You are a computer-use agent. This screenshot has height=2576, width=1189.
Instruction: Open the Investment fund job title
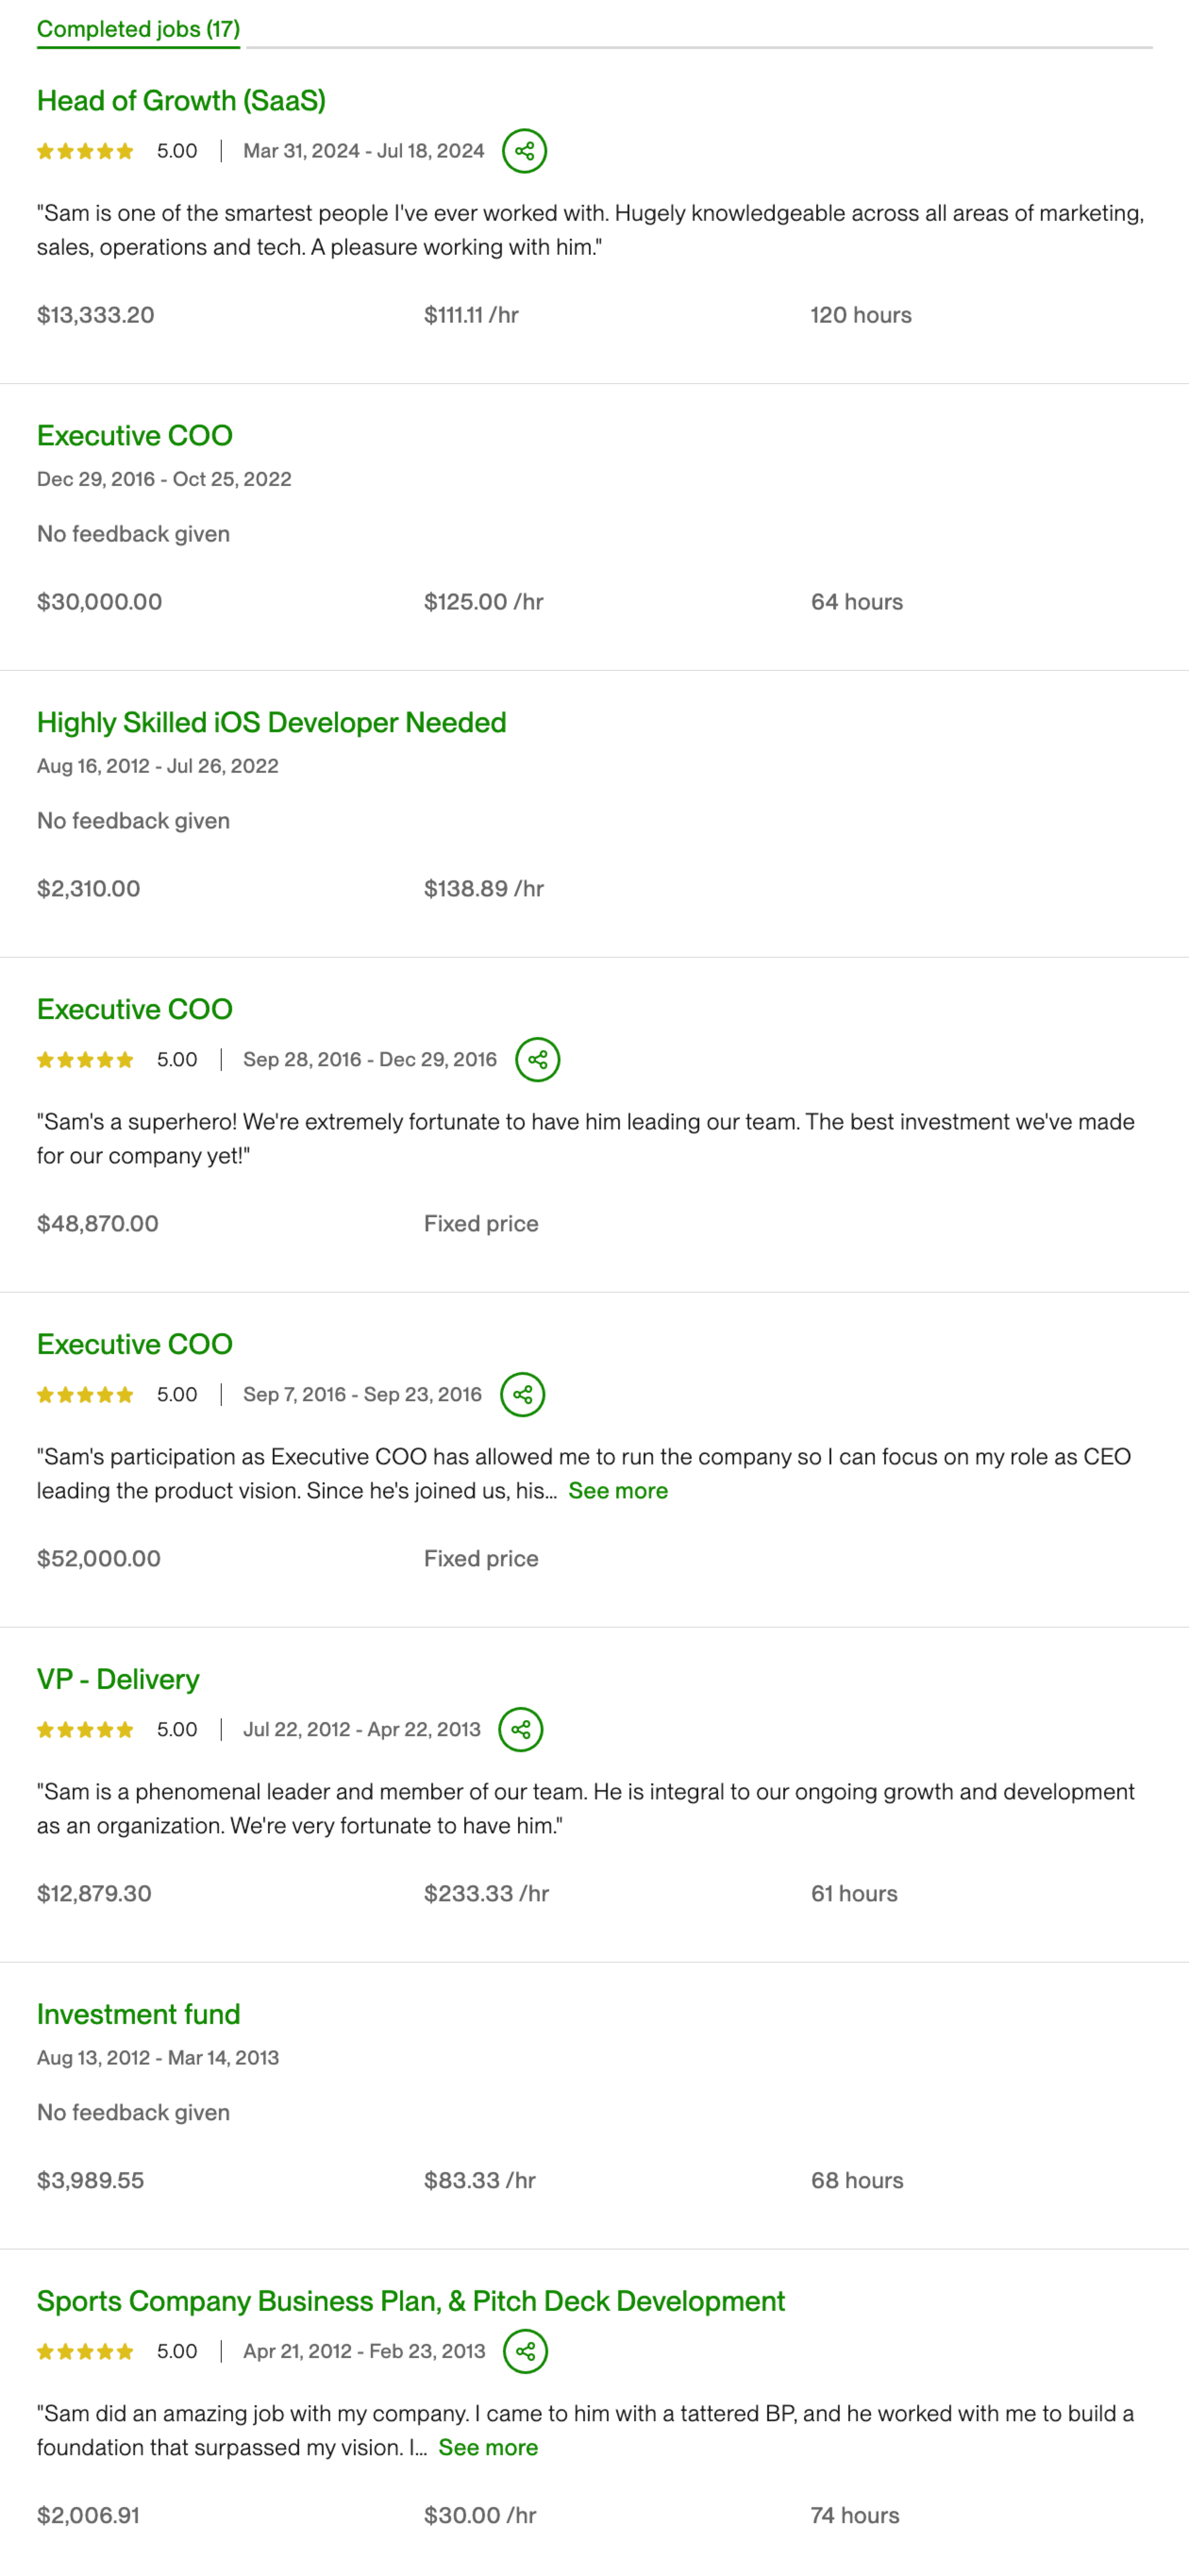coord(138,2014)
